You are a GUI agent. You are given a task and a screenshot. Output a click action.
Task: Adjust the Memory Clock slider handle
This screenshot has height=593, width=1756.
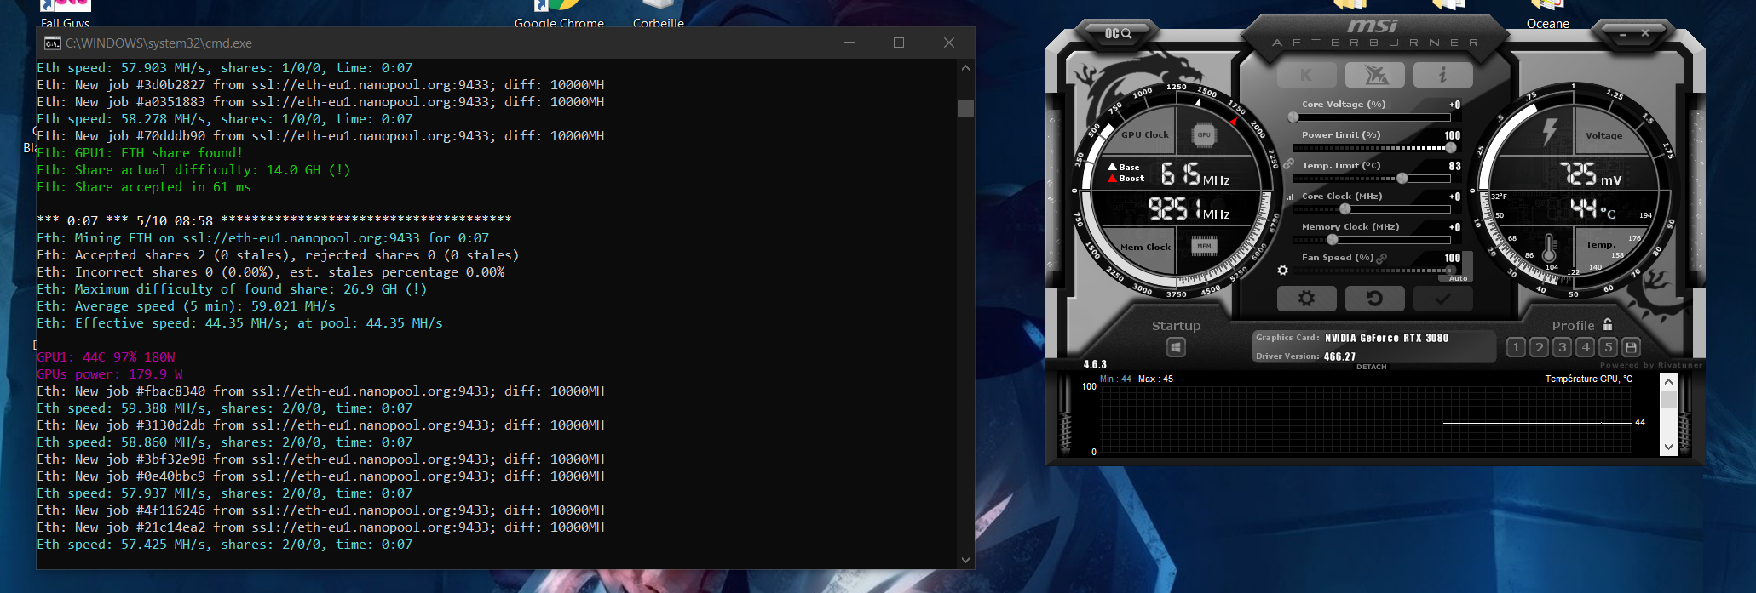coord(1333,240)
